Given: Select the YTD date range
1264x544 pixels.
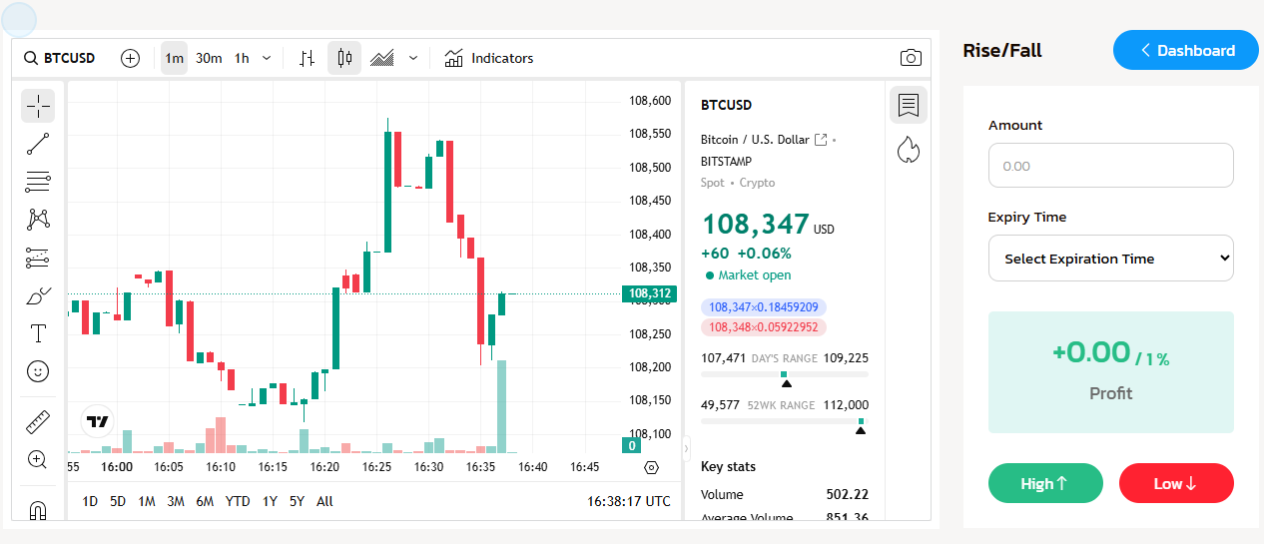Looking at the screenshot, I should 238,501.
